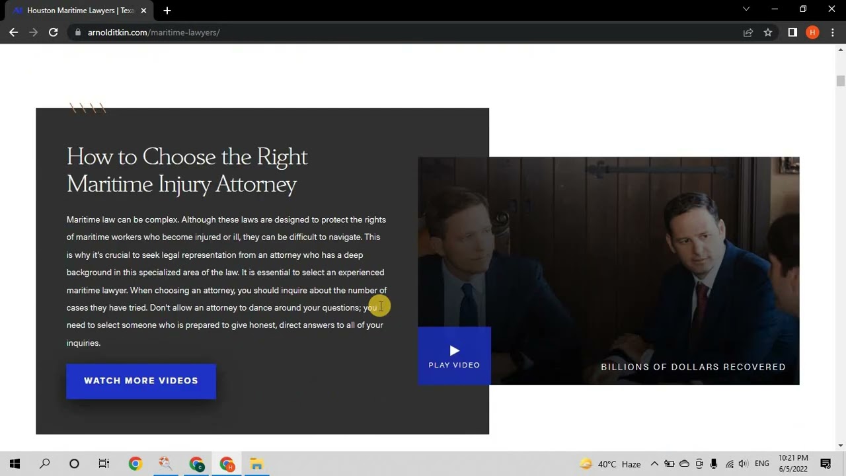The image size is (846, 476).
Task: Open the weather widget showing 40°C Haze
Action: click(x=610, y=464)
